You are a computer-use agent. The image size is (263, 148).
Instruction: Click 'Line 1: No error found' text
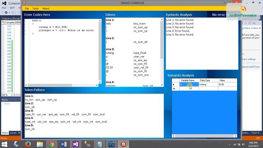[180, 20]
